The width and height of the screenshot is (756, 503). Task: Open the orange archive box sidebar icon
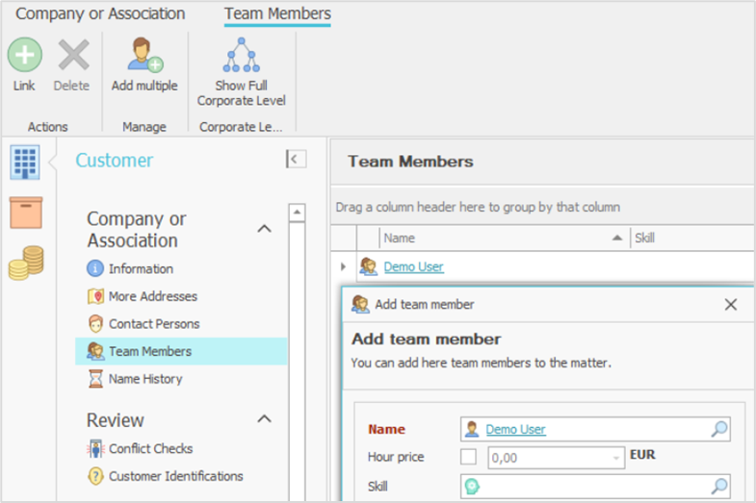point(26,212)
